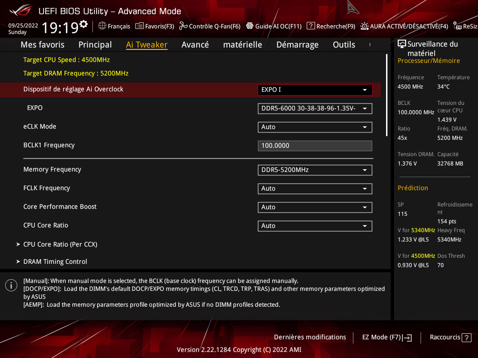Viewport: 478px width, 358px height.
Task: Click Dernières modifications button
Action: (x=310, y=337)
